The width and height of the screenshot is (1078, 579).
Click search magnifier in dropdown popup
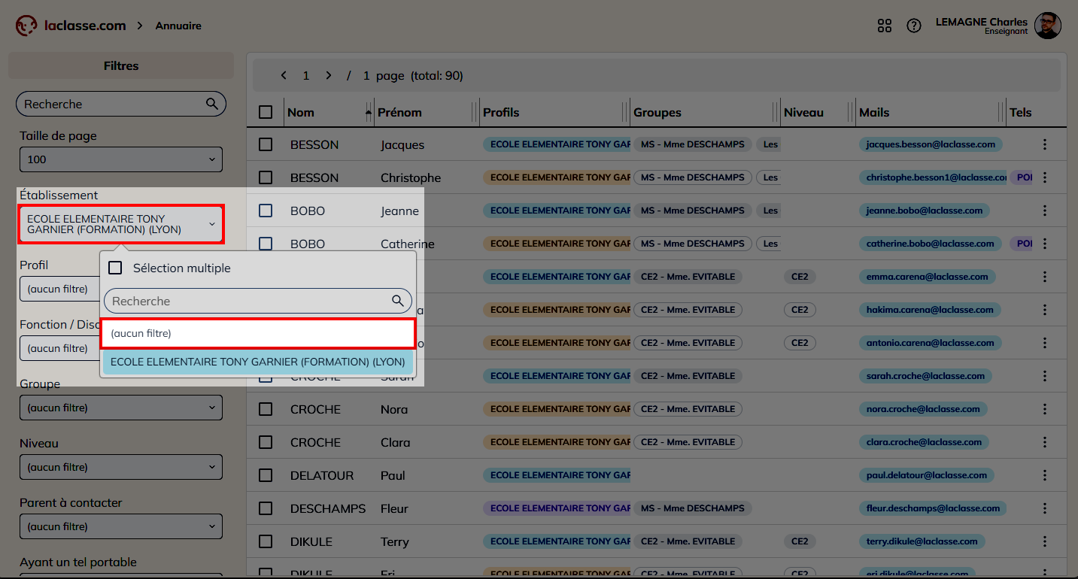[398, 301]
